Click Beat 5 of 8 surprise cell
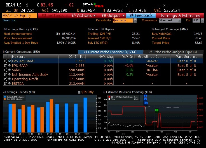Image resolution: width=206 pixels, height=148 pixels. [187, 65]
